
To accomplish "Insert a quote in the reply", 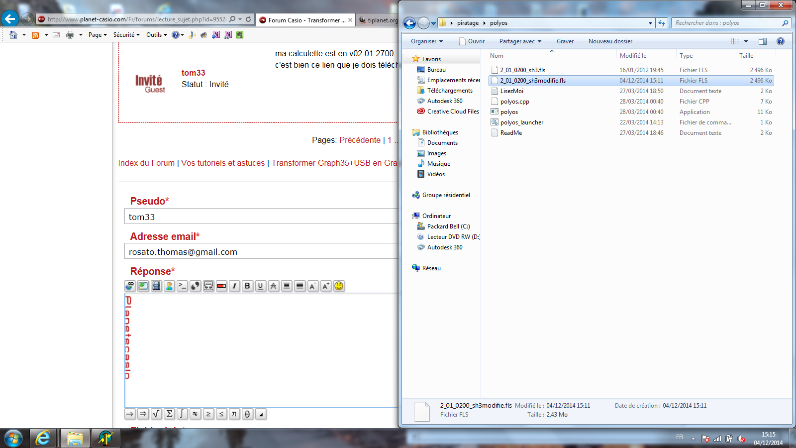I will (x=196, y=286).
